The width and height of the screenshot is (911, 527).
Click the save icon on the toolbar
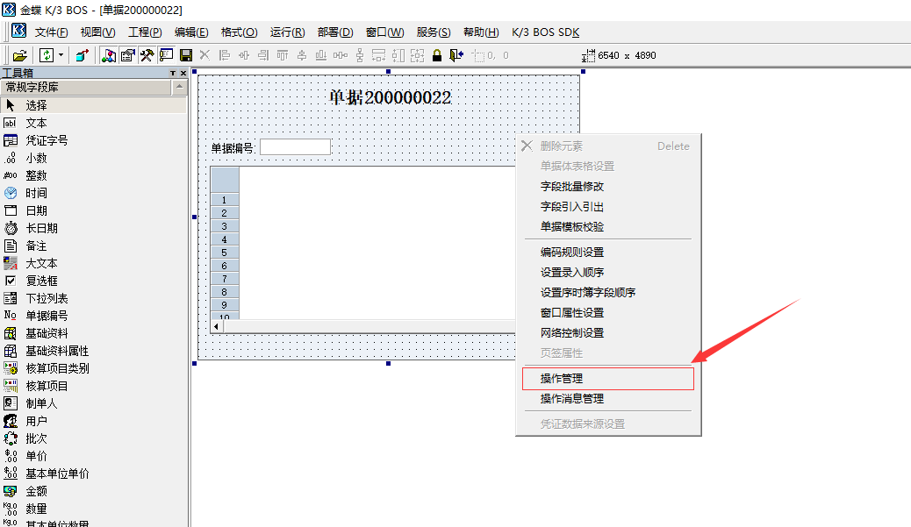click(184, 54)
